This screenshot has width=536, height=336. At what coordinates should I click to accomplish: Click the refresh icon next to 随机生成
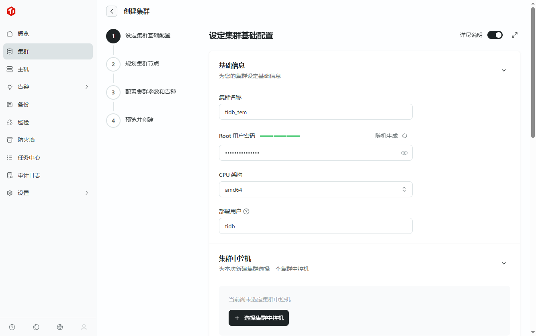(405, 136)
